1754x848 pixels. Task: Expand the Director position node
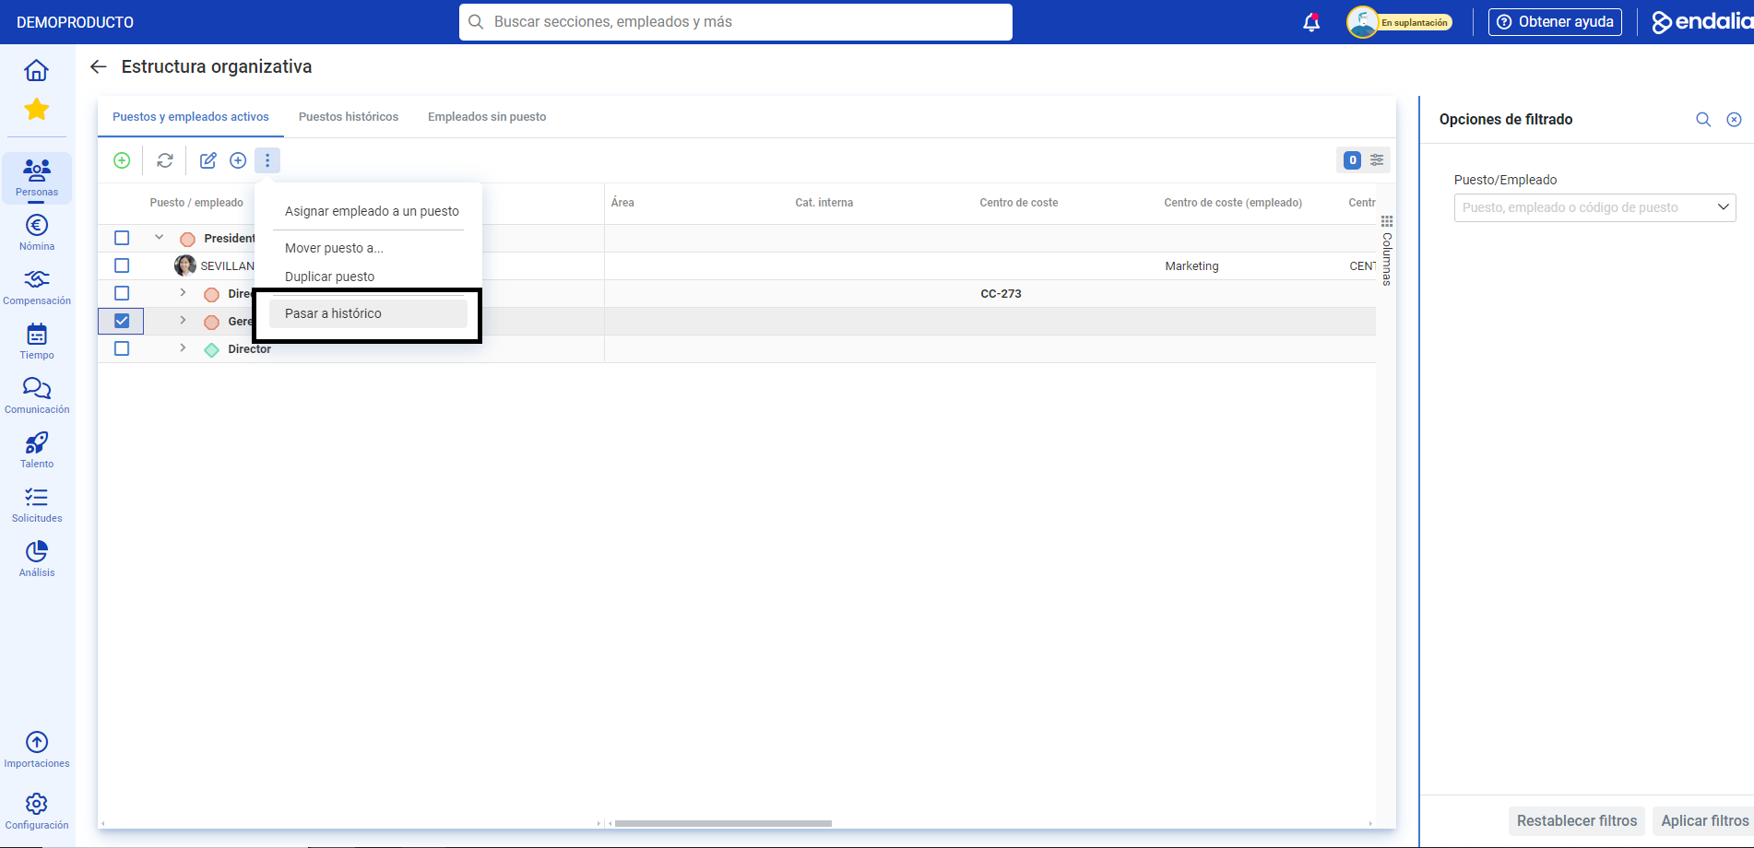coord(183,348)
